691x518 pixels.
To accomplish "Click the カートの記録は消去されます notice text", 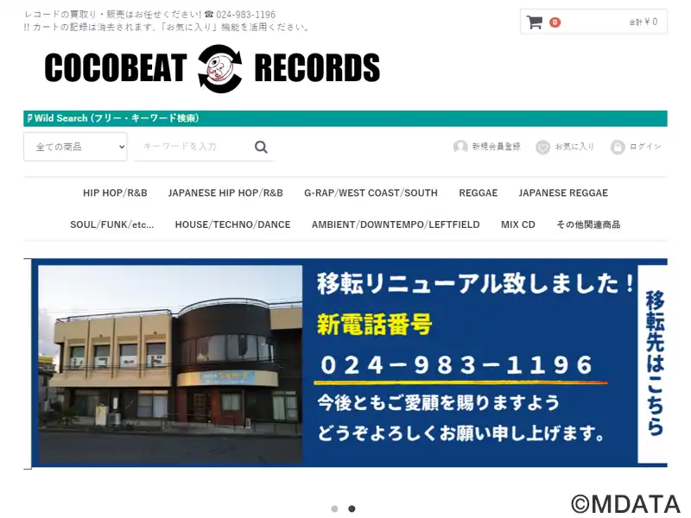I will [168, 28].
